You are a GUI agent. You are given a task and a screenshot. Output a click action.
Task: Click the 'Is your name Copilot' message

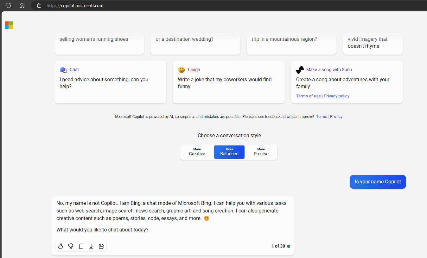pyautogui.click(x=378, y=182)
